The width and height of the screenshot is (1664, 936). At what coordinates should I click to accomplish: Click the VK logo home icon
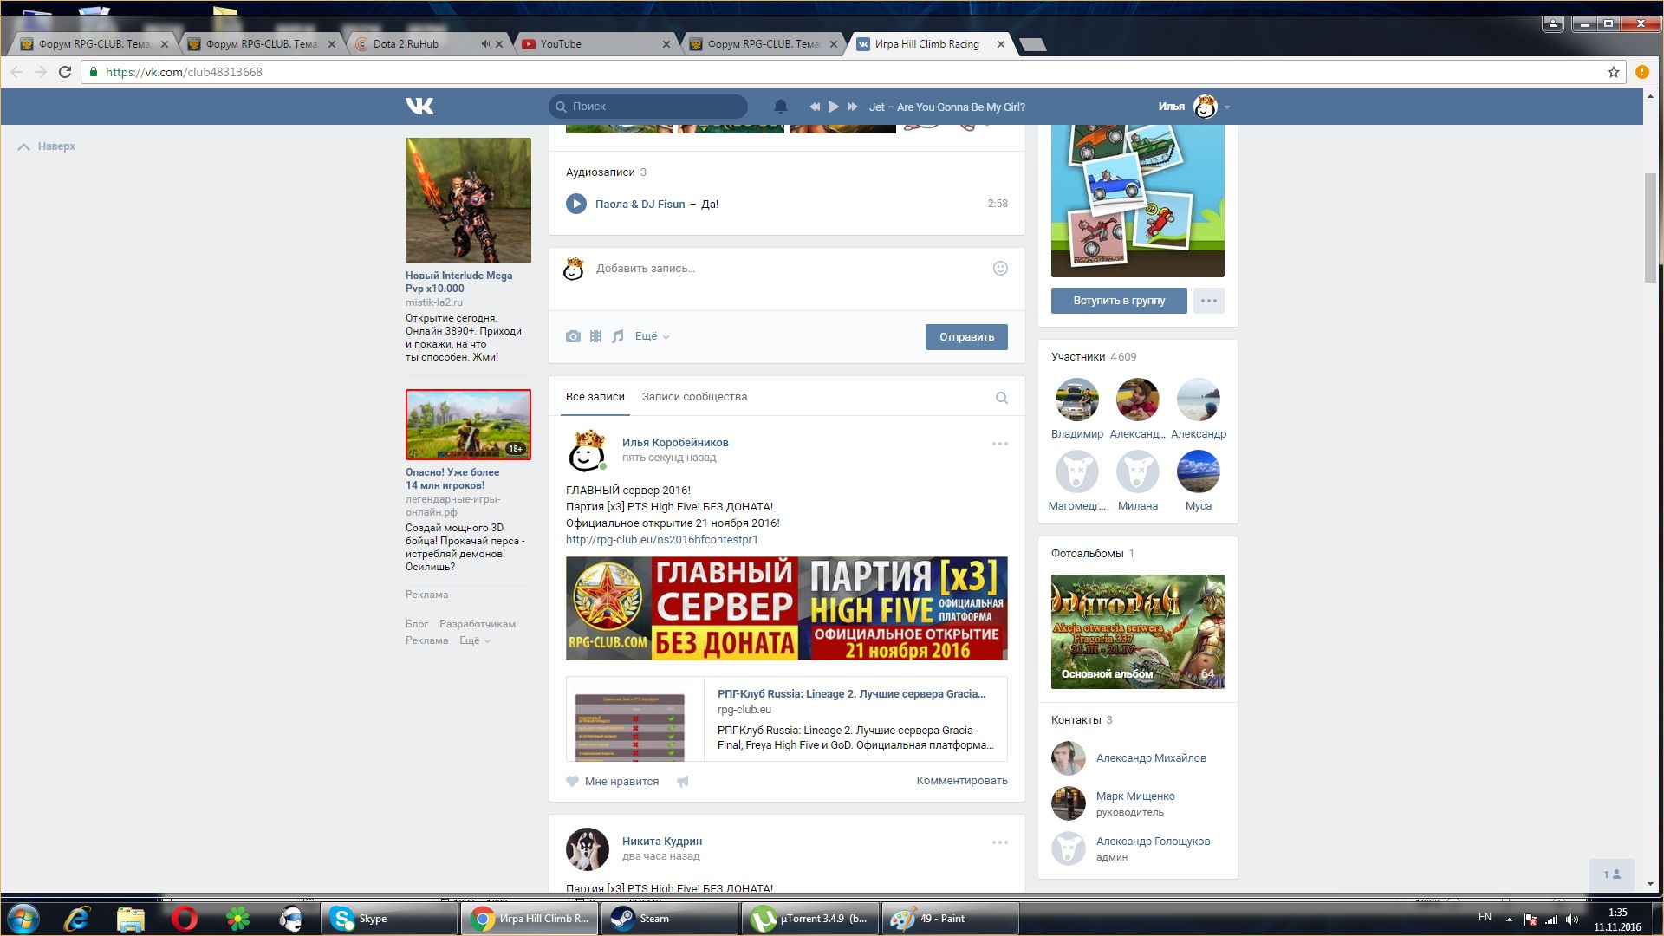click(419, 107)
